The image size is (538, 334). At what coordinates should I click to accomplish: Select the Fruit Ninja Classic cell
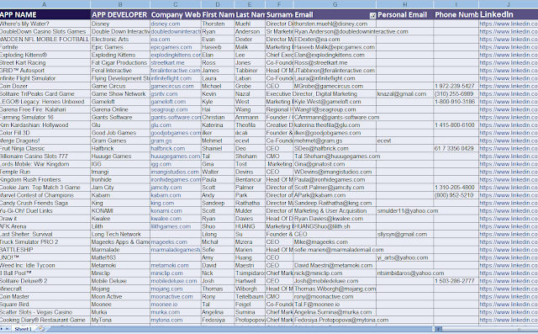45,148
